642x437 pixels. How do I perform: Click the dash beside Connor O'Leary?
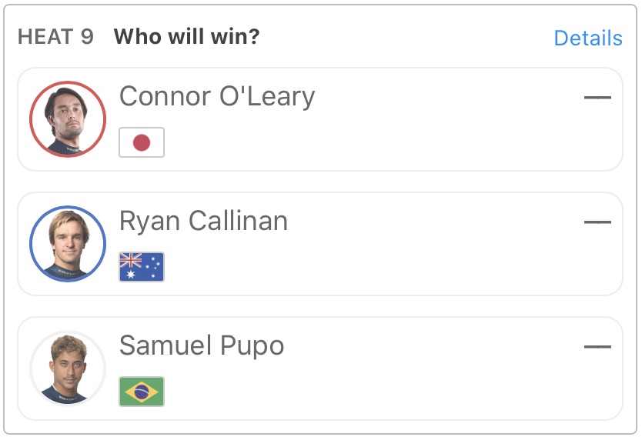coord(597,98)
